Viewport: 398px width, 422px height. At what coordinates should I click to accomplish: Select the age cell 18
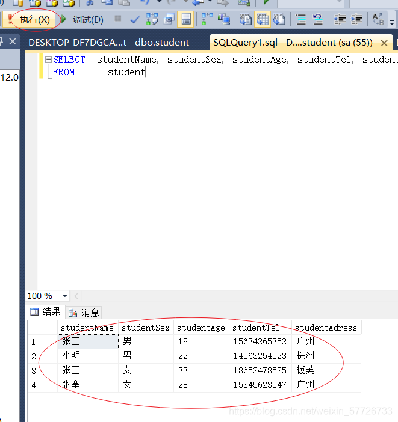pos(202,341)
